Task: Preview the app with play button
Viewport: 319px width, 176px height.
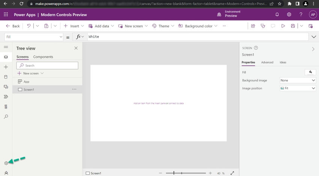Action: 283,26
